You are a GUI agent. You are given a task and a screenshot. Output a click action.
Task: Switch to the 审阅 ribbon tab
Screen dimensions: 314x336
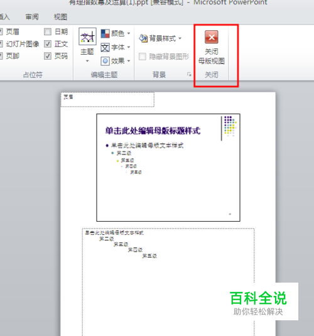[x=32, y=17]
